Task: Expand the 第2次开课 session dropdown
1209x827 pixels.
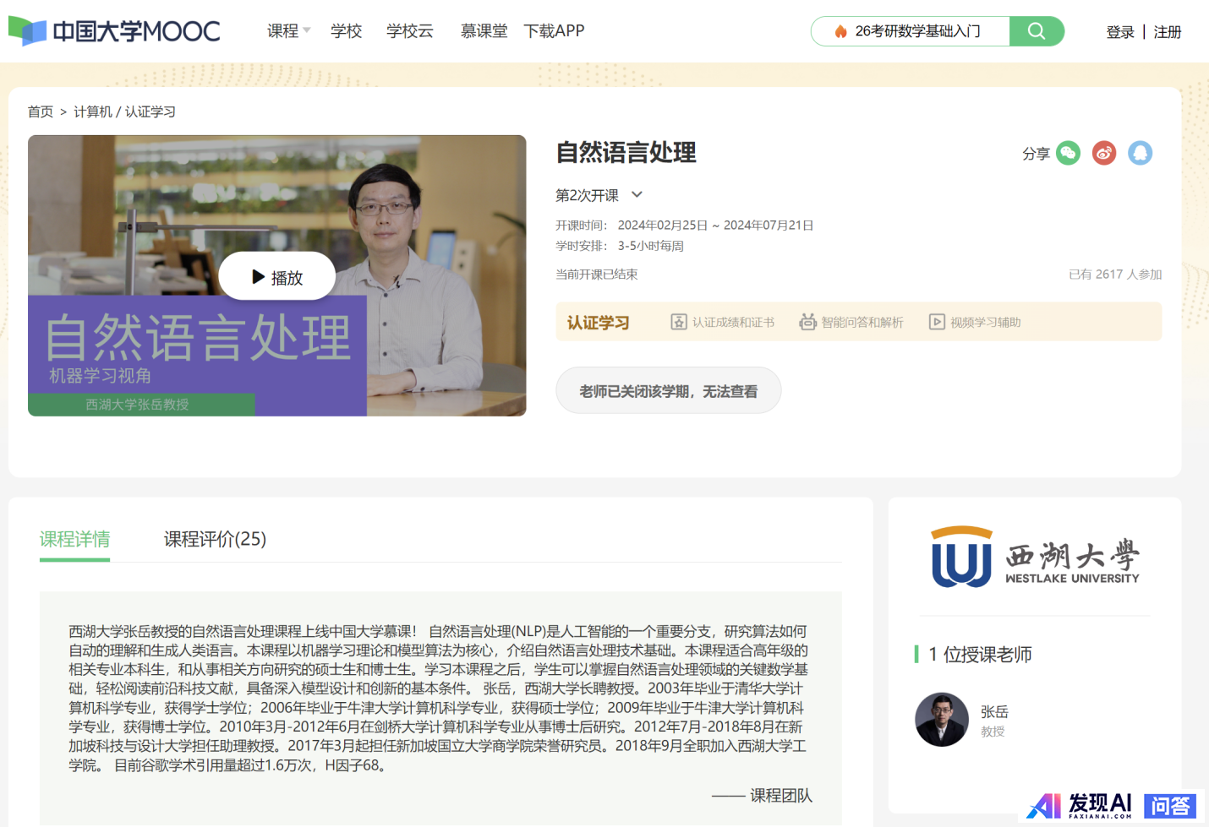Action: [637, 195]
